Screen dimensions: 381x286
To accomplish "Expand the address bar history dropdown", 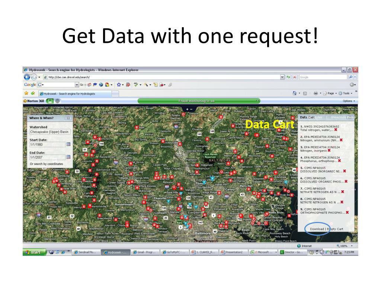I will click(x=282, y=77).
